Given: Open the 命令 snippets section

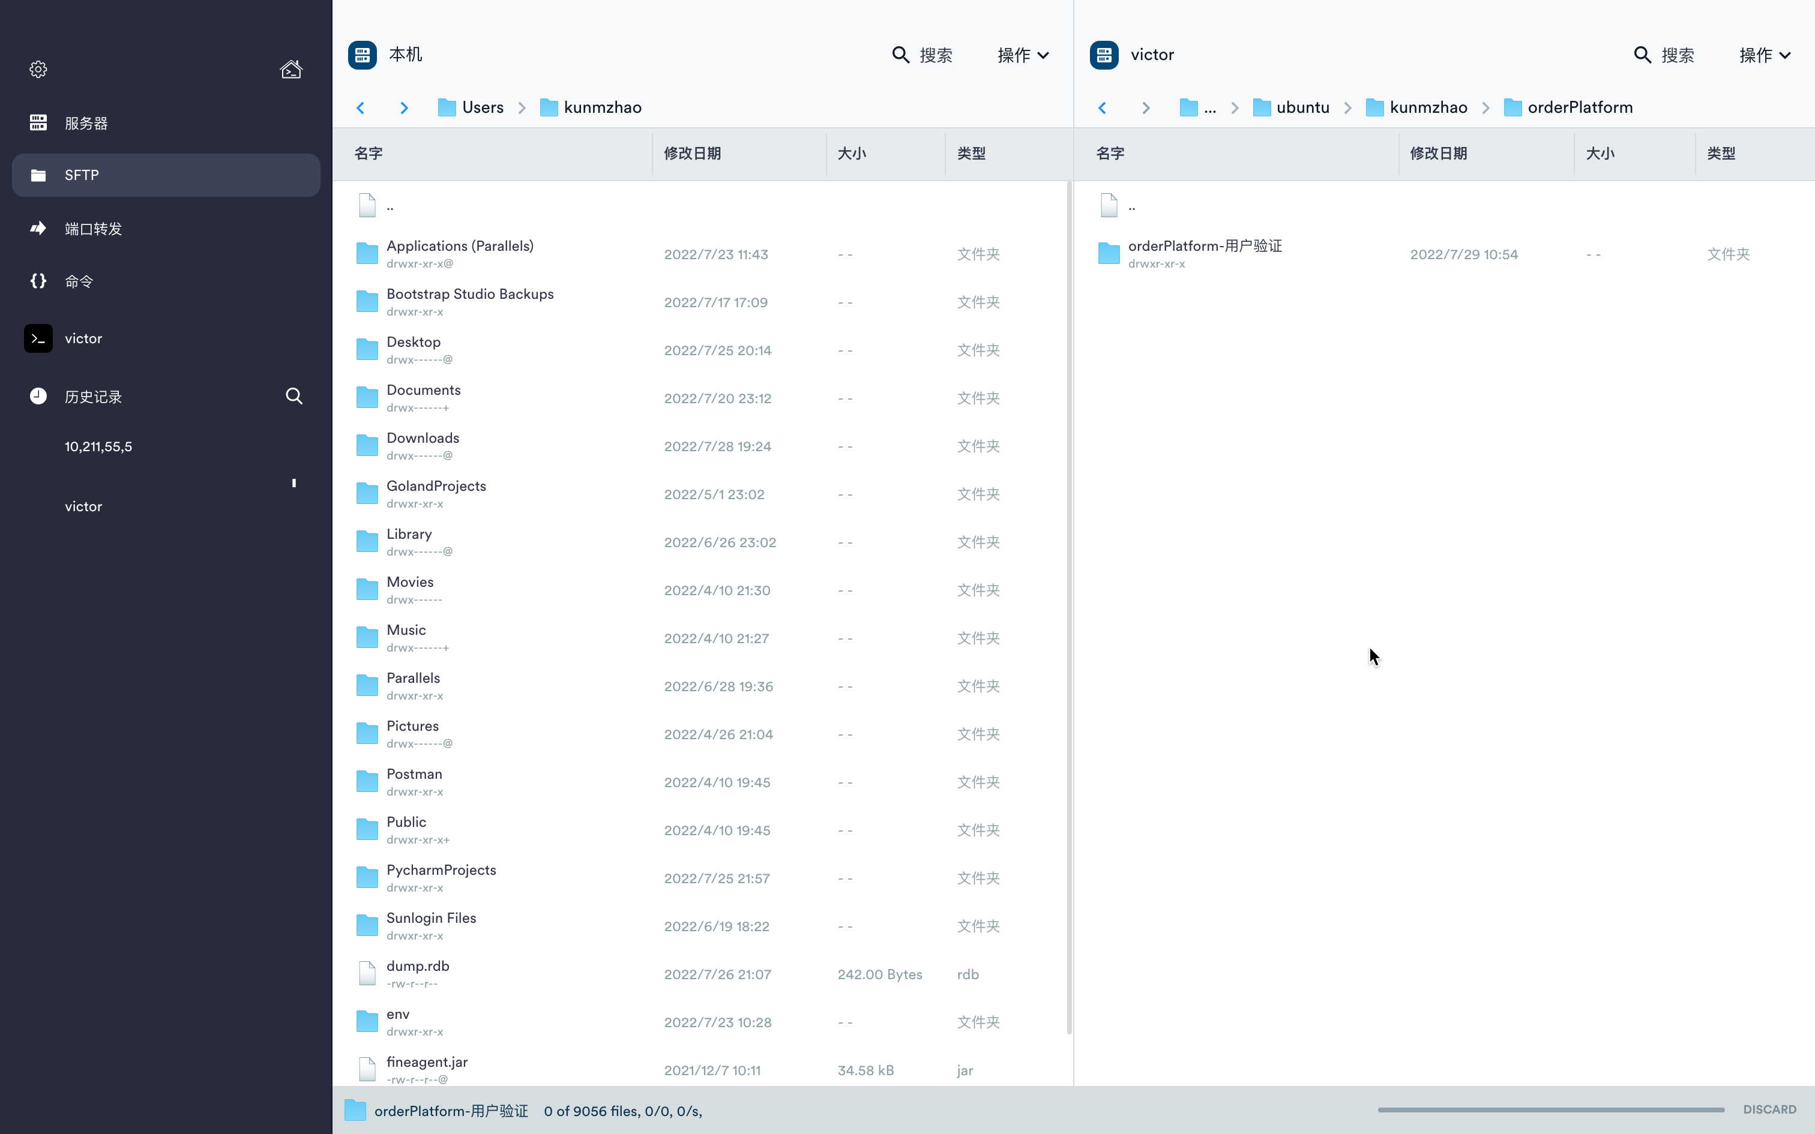Looking at the screenshot, I should coord(166,281).
